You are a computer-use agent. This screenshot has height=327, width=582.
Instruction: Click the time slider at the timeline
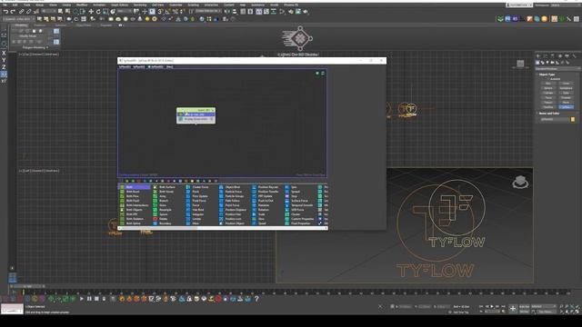pyautogui.click(x=28, y=286)
